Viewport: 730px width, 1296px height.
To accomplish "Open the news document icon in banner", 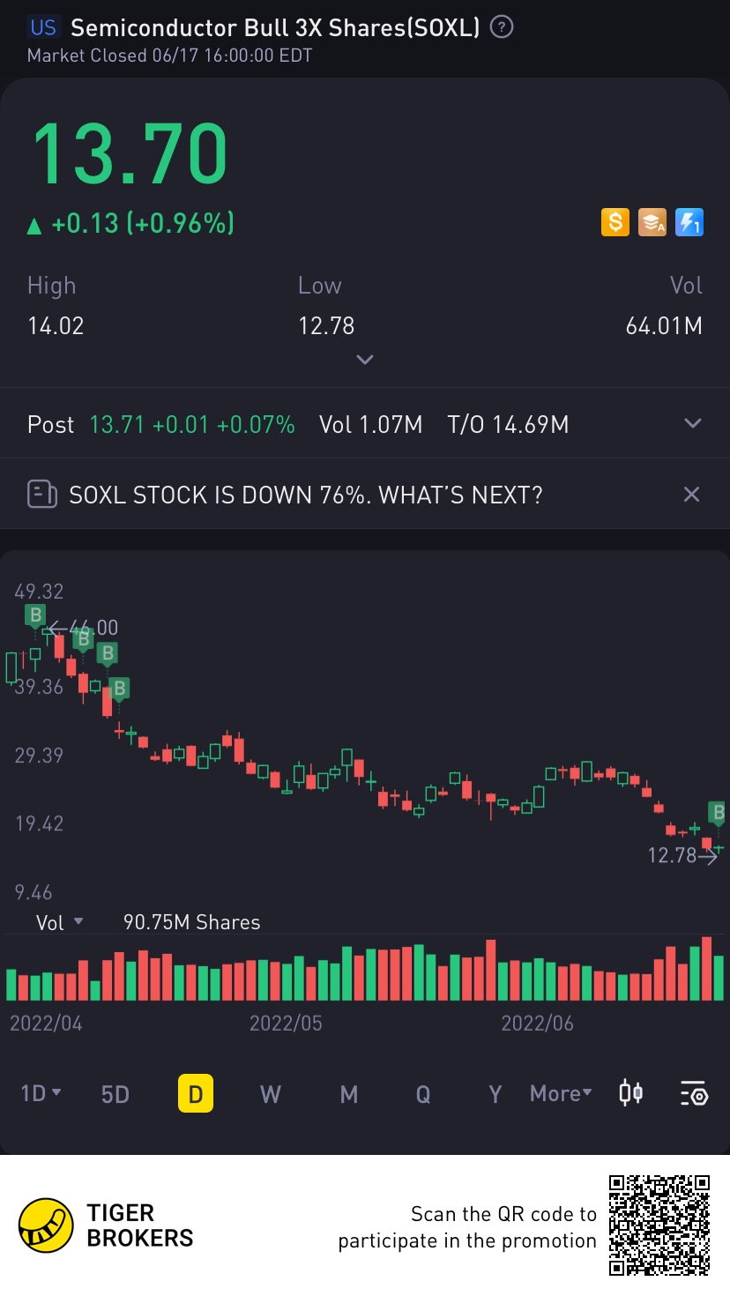I will point(41,494).
